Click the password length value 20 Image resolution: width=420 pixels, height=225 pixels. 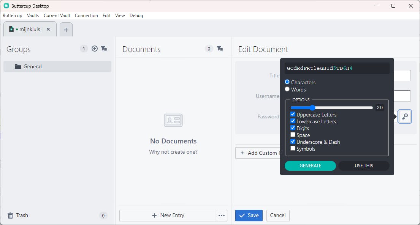(x=380, y=107)
